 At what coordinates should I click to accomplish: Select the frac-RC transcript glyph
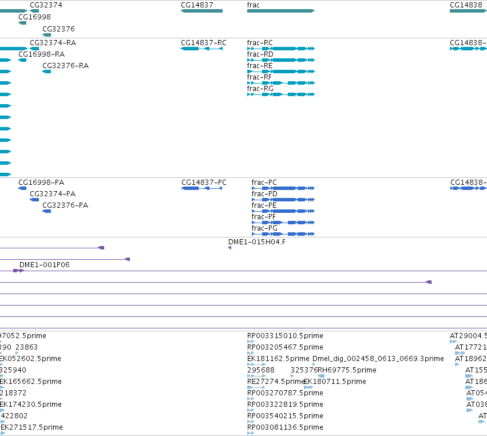click(281, 49)
